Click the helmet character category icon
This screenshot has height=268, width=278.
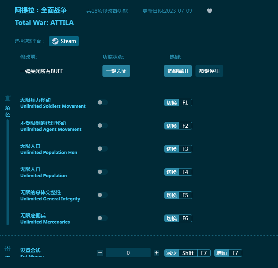(x=8, y=98)
